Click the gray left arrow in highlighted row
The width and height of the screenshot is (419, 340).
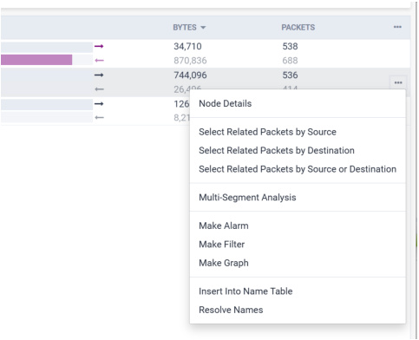pyautogui.click(x=99, y=89)
